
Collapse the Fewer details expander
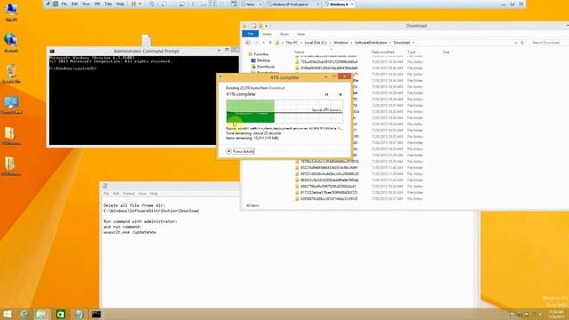240,151
